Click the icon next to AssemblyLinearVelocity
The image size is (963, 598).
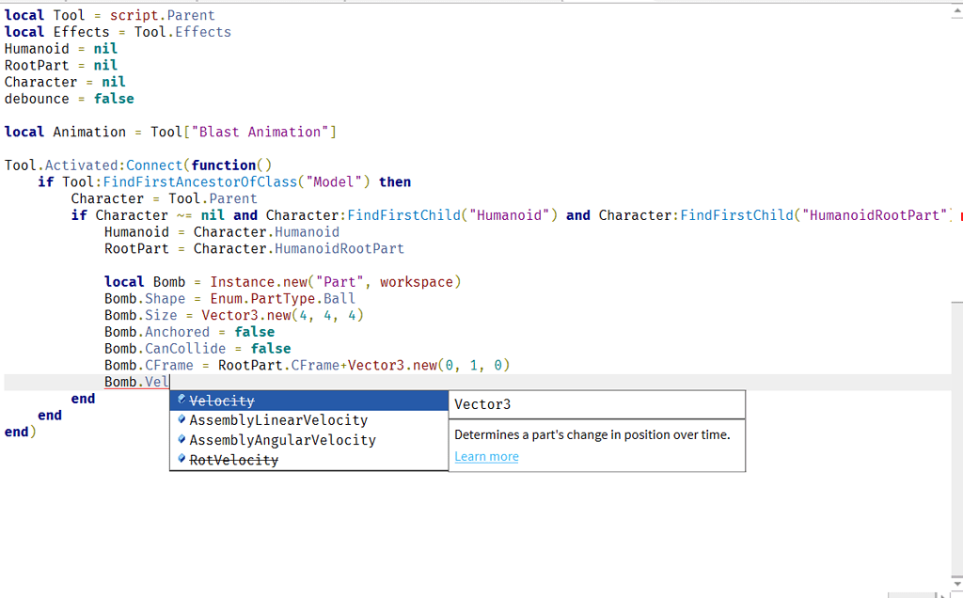click(182, 420)
